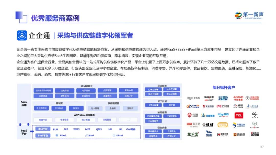Click the 达人管理 box
The width and height of the screenshot is (276, 155).
point(95,108)
